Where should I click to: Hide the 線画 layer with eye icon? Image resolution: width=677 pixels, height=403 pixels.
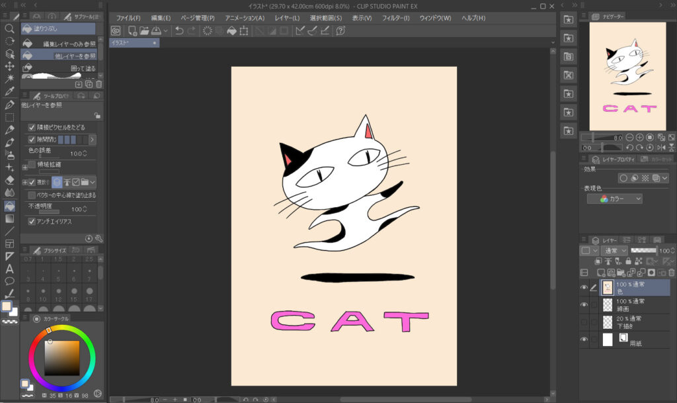[584, 305]
